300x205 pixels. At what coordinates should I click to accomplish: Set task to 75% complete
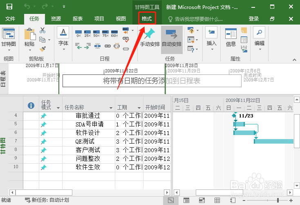pos(105,34)
